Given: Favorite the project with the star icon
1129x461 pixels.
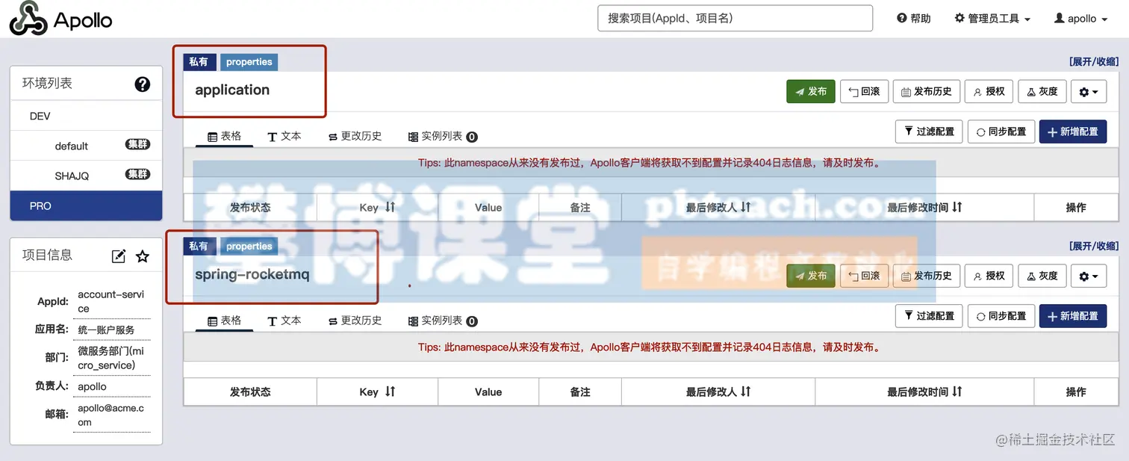Looking at the screenshot, I should (x=142, y=256).
